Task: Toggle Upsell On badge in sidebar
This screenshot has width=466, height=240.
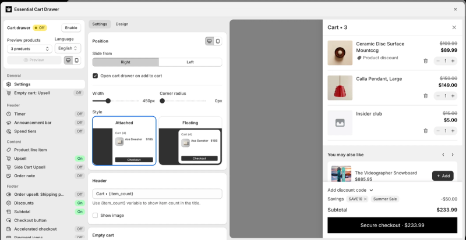Action: 80,159
